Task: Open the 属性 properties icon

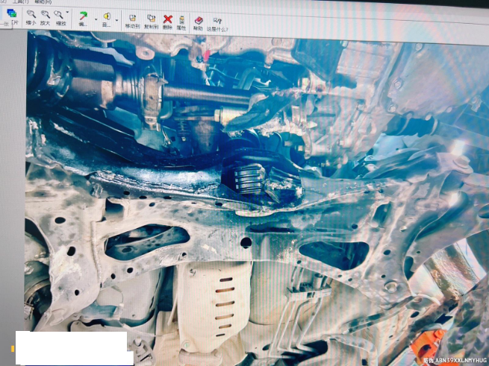Action: point(182,19)
